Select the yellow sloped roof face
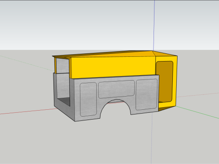This screenshot has width=219, height=164. coord(114,54)
